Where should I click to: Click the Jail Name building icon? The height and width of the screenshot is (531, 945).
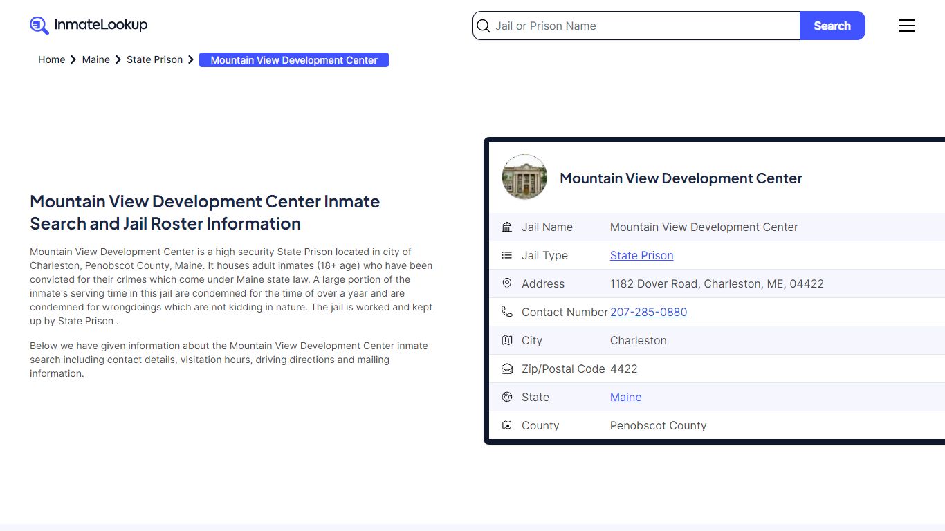point(507,227)
